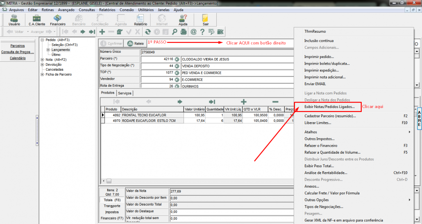Expand the Devolução tree node
422x224 pixels.
pyautogui.click(x=43, y=65)
